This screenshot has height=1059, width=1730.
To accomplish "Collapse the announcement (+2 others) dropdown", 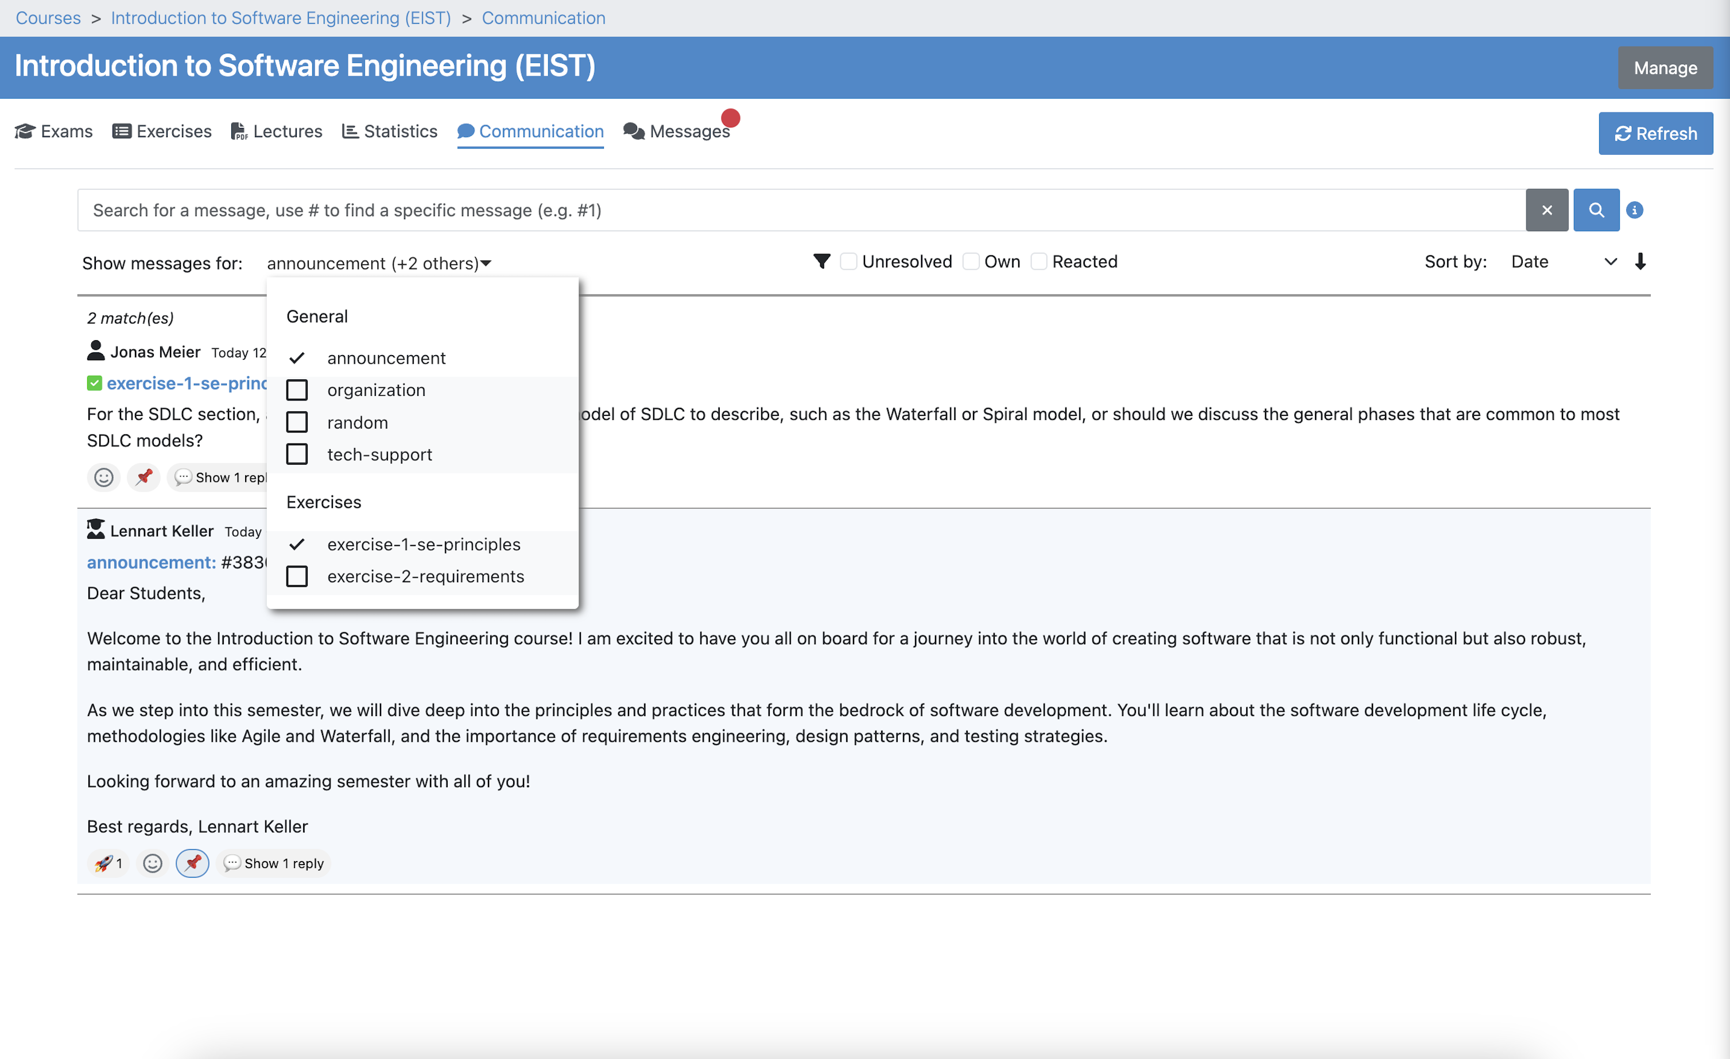I will [379, 263].
